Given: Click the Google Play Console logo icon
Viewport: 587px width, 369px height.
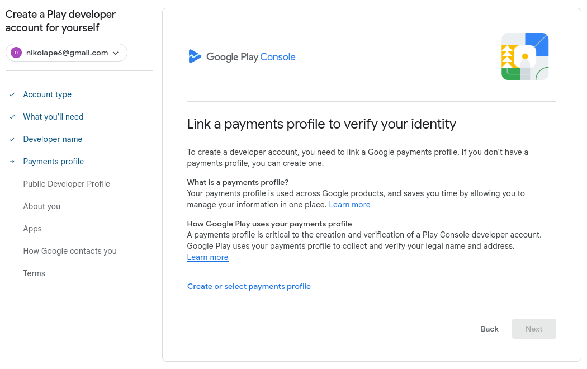Looking at the screenshot, I should coord(195,56).
